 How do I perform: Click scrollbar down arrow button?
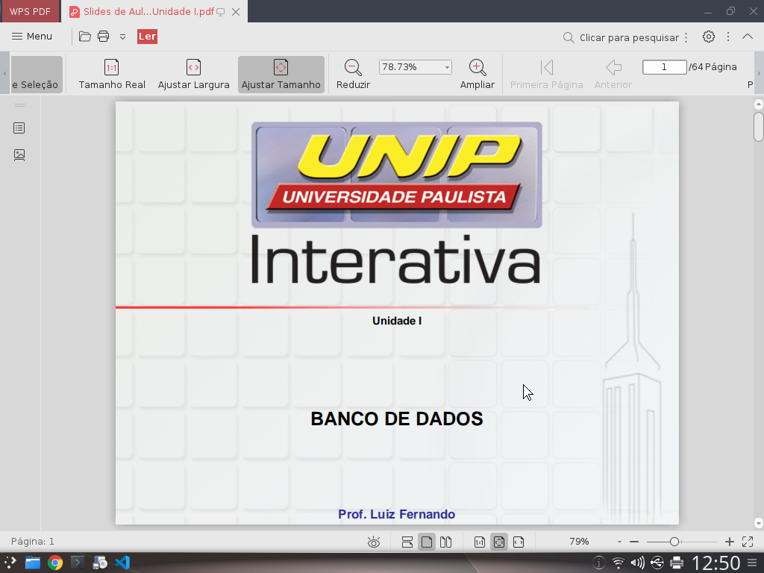pyautogui.click(x=758, y=523)
